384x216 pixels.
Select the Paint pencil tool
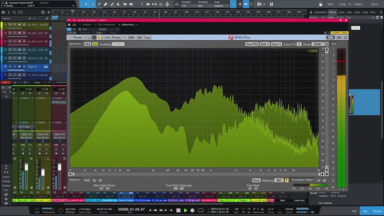[99, 4]
